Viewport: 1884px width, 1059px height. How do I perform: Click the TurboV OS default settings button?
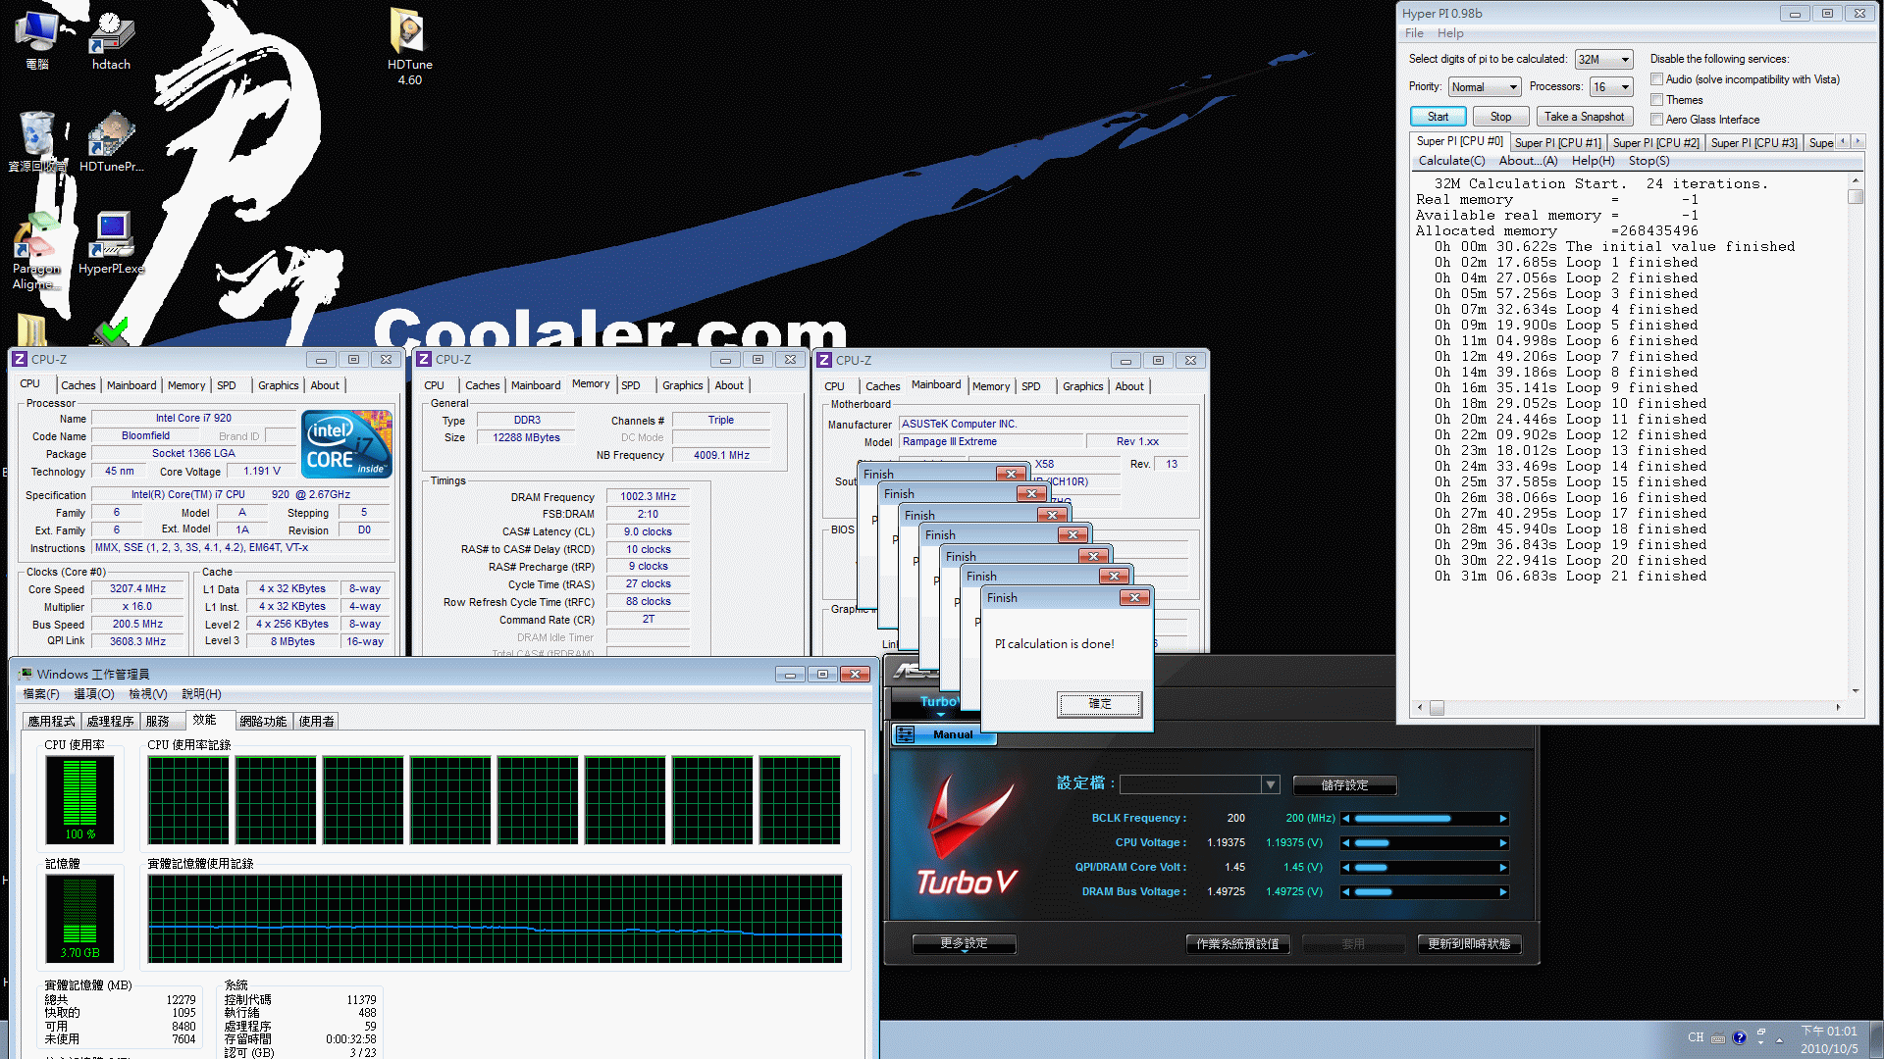click(x=1237, y=944)
